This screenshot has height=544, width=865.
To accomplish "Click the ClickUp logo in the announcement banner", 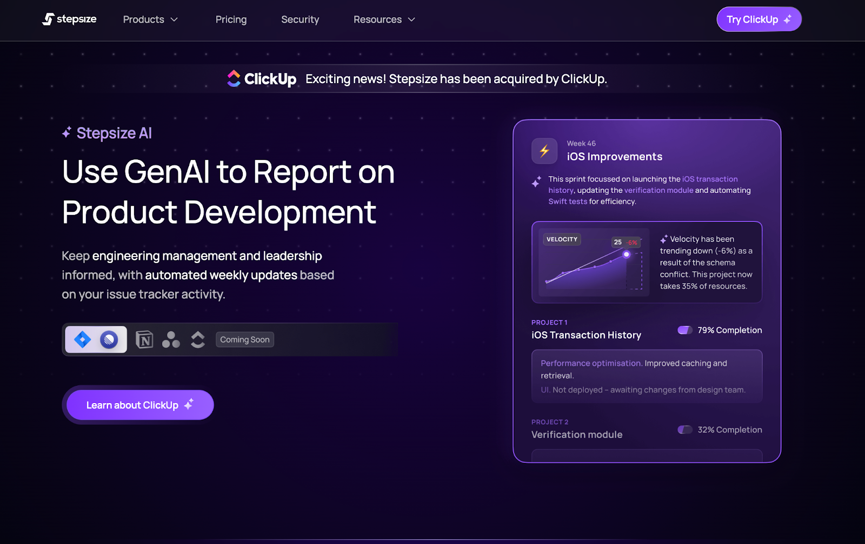I will click(262, 79).
